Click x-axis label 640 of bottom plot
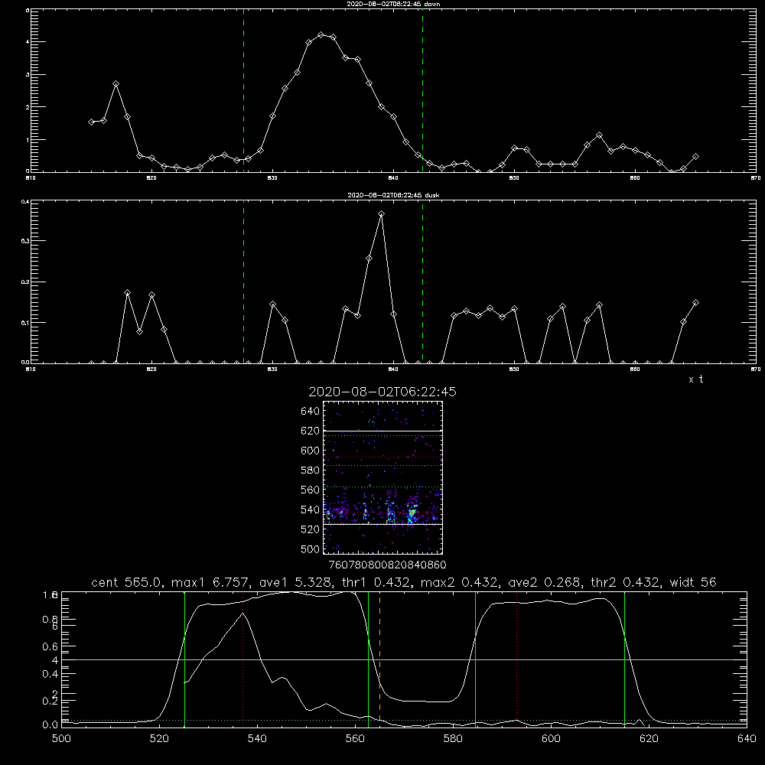 pos(747,738)
